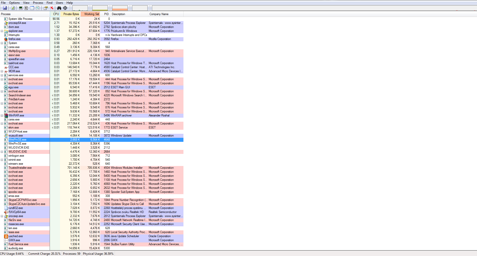Collapse the WLIDSVC.EXE tree node
The image size is (477, 256).
coord(2,152)
